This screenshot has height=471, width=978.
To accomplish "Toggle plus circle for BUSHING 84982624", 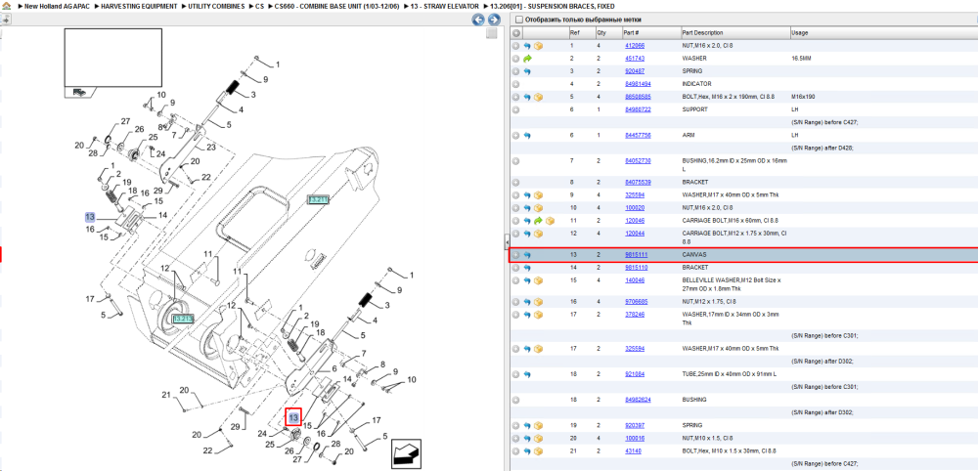I will tap(515, 400).
